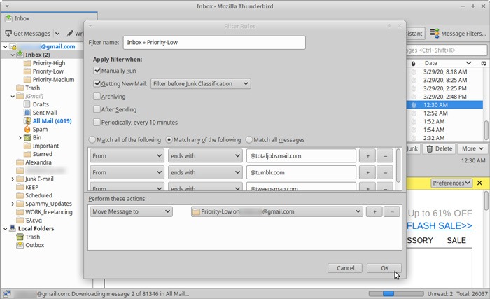Open the Preferences dropdown in the yellow bar
490x299 pixels.
(x=451, y=183)
